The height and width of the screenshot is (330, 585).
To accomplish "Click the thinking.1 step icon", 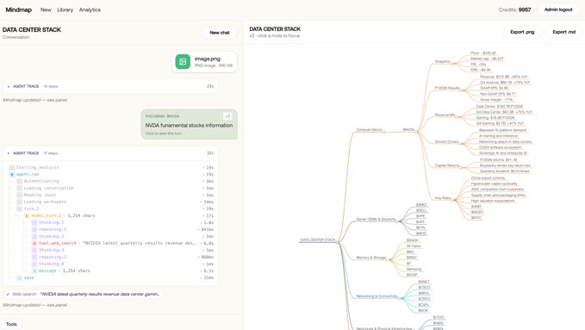I will tap(34, 222).
